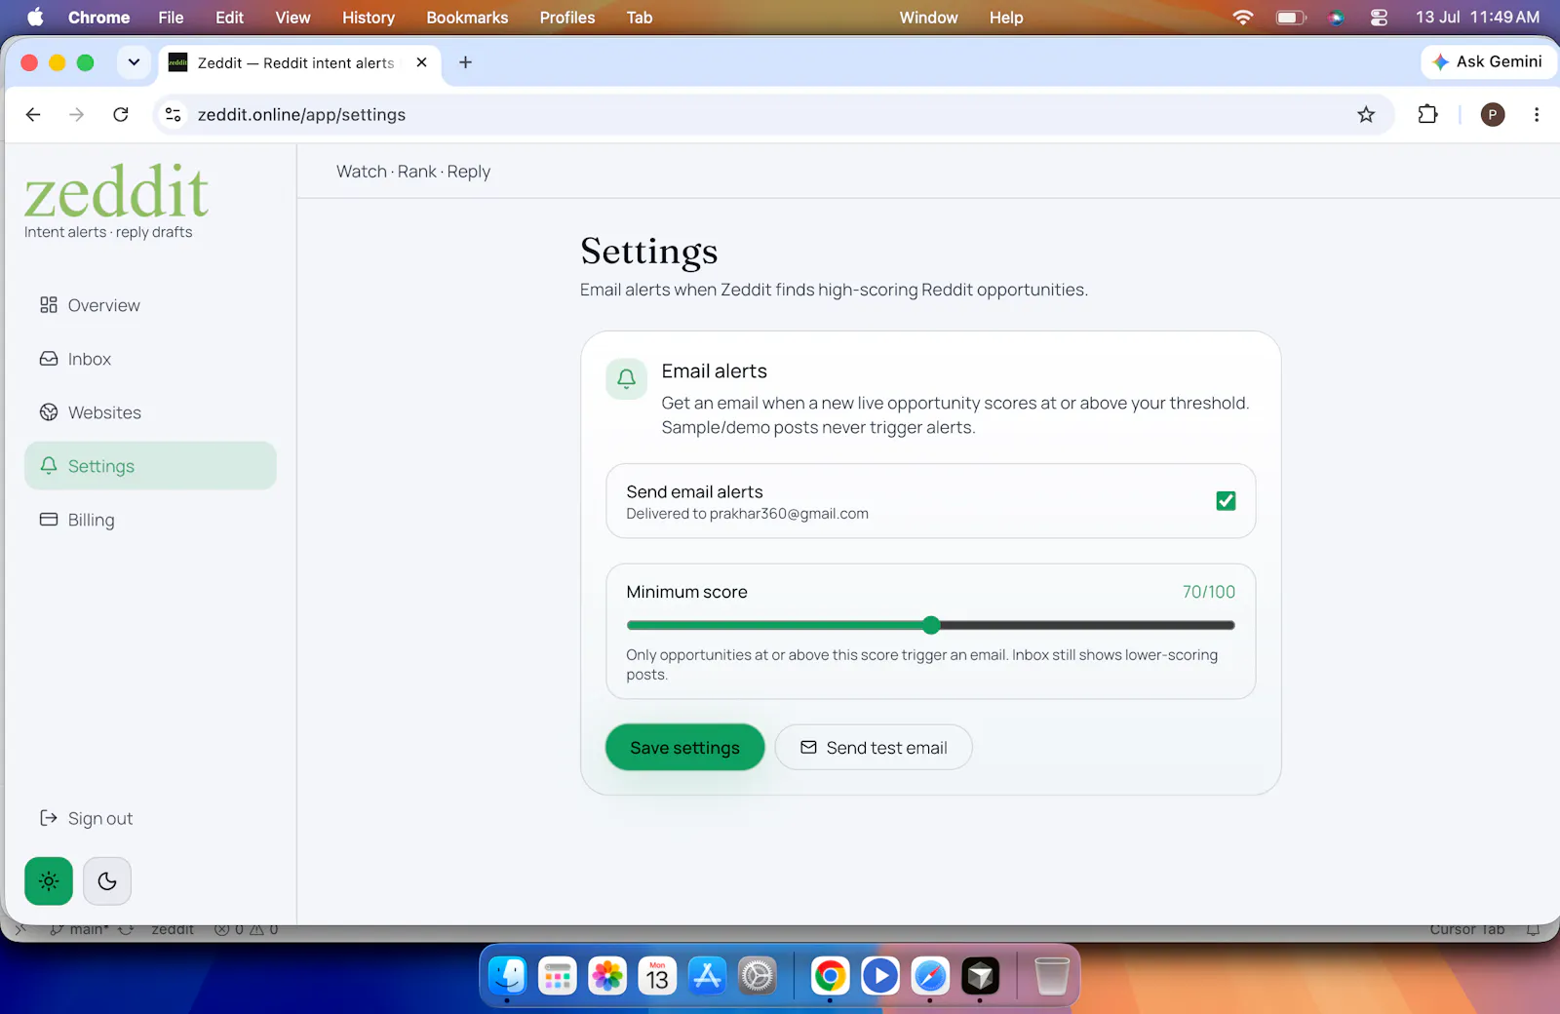Open the App Store from the Dock
Screen dimensions: 1560x1014
[707, 976]
